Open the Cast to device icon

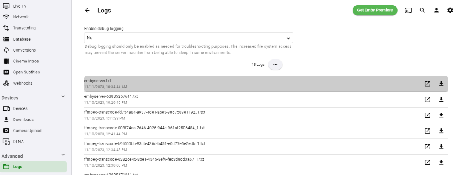click(408, 11)
